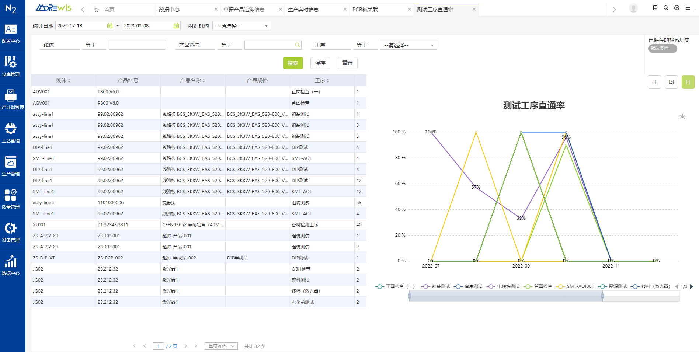The image size is (699, 352).
Task: Open the 质量管理 sidebar icon
Action: click(x=11, y=199)
